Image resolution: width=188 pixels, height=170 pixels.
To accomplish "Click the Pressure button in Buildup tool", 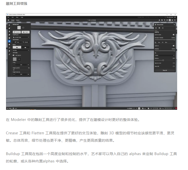I will (x=17, y=32).
